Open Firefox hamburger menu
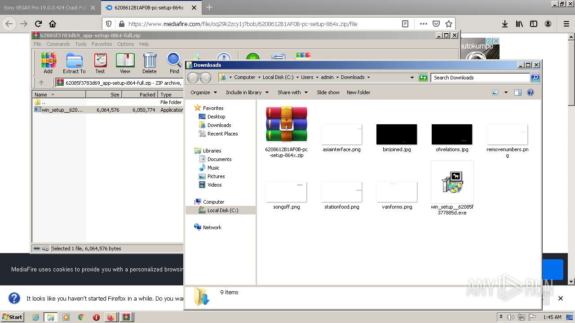Screen dimensions: 575x323 pos(566,24)
